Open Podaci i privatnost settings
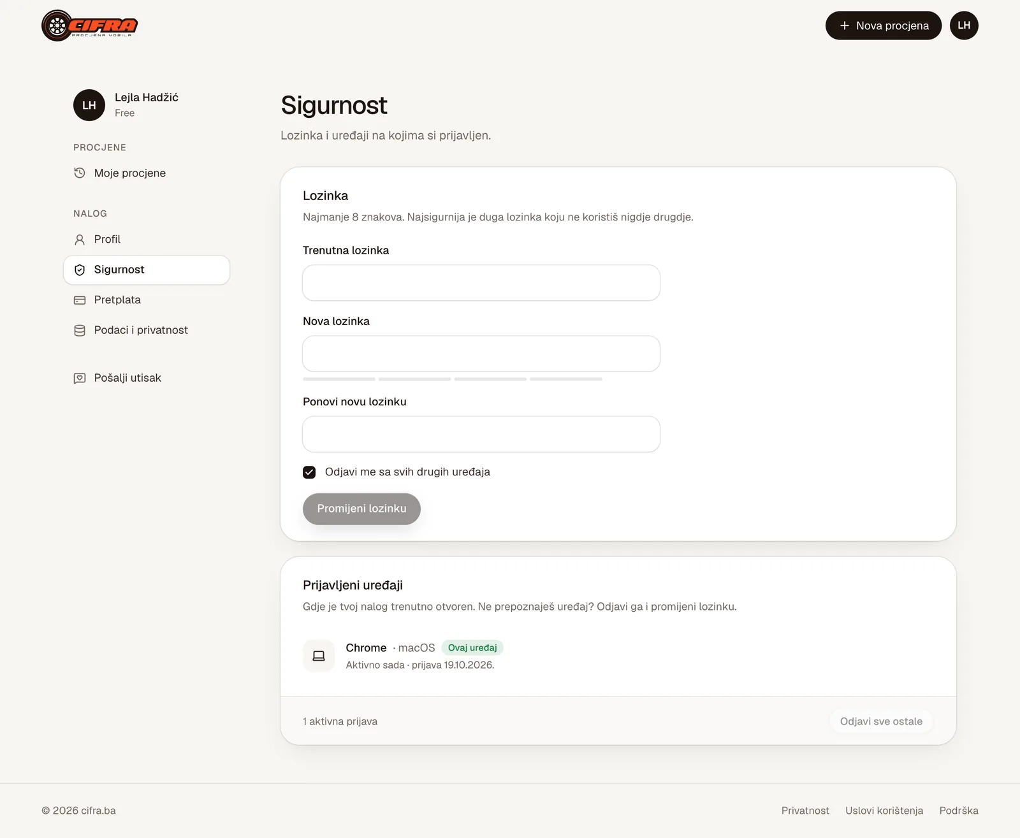This screenshot has width=1020, height=838. 147,330
